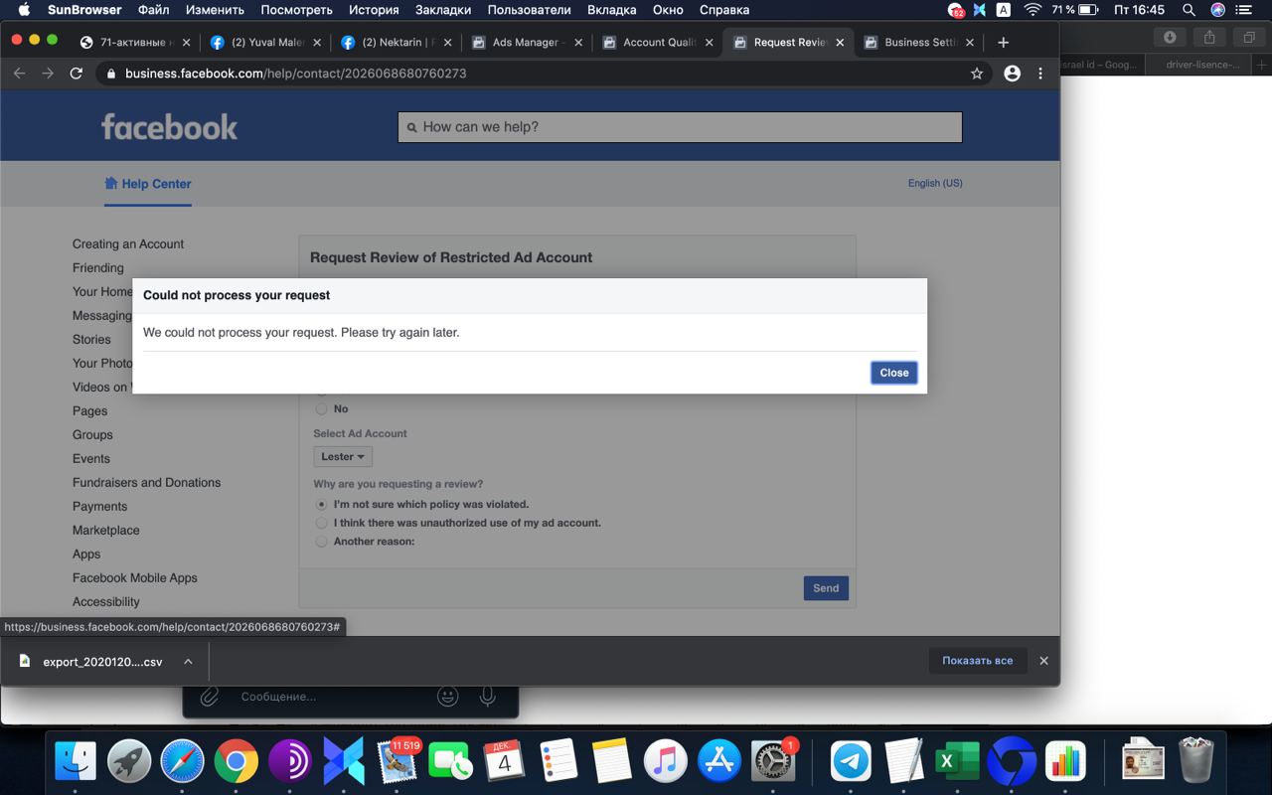Expand options for export csv download
Screen dimensions: 1272x795
point(188,662)
